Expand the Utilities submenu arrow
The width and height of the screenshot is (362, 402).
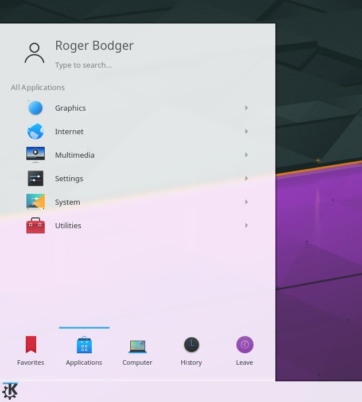coord(246,225)
